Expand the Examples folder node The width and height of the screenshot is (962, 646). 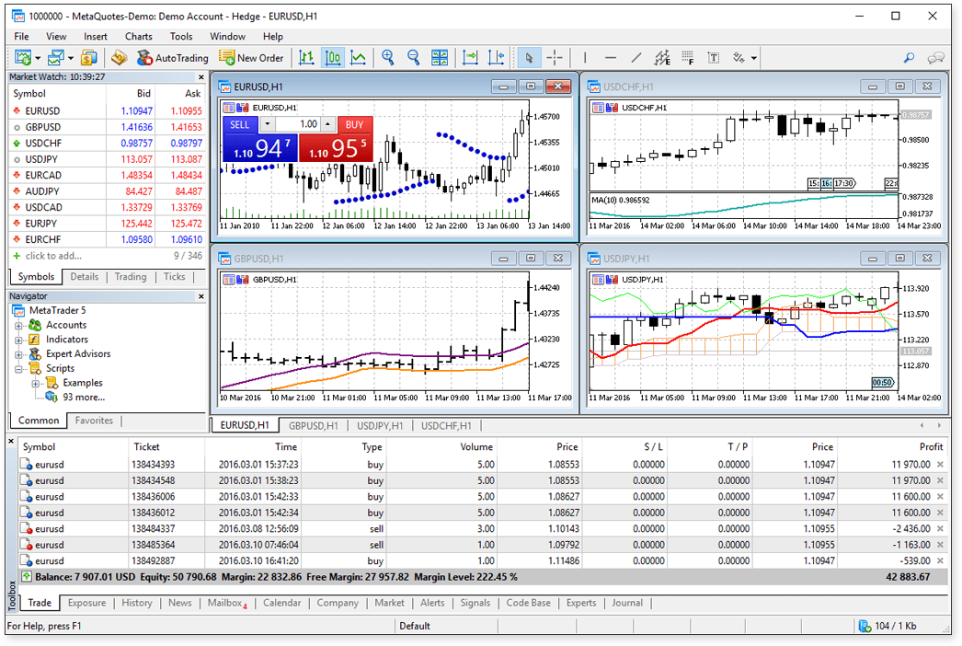tap(36, 384)
